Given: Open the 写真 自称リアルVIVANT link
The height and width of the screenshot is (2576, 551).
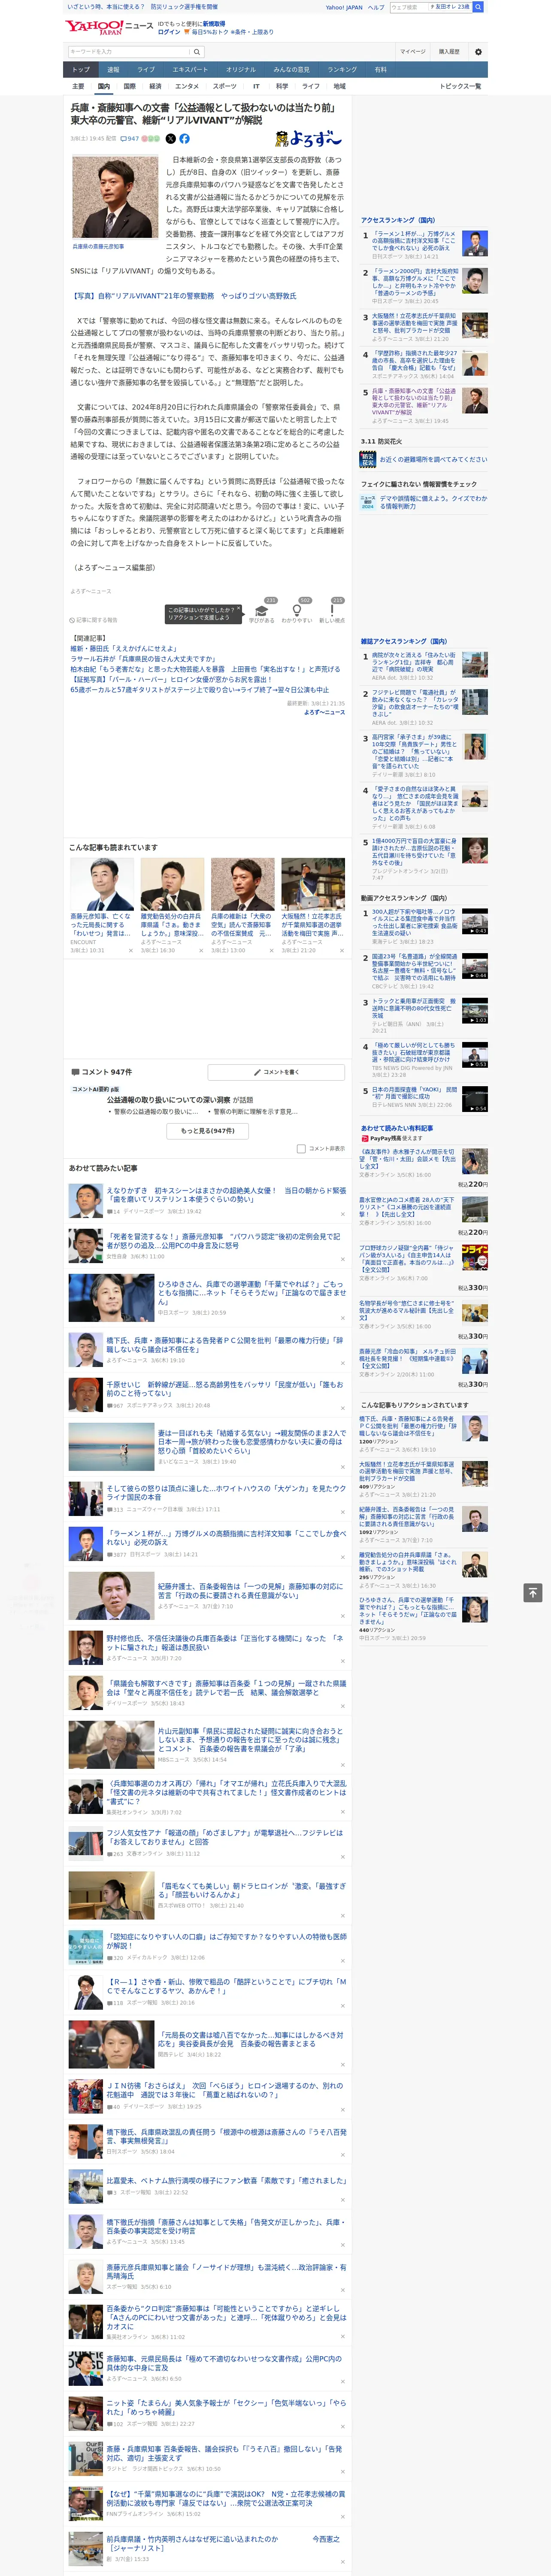Looking at the screenshot, I should click(183, 296).
